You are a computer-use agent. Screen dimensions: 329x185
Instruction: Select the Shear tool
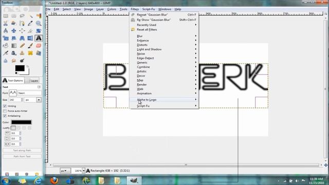[14, 38]
